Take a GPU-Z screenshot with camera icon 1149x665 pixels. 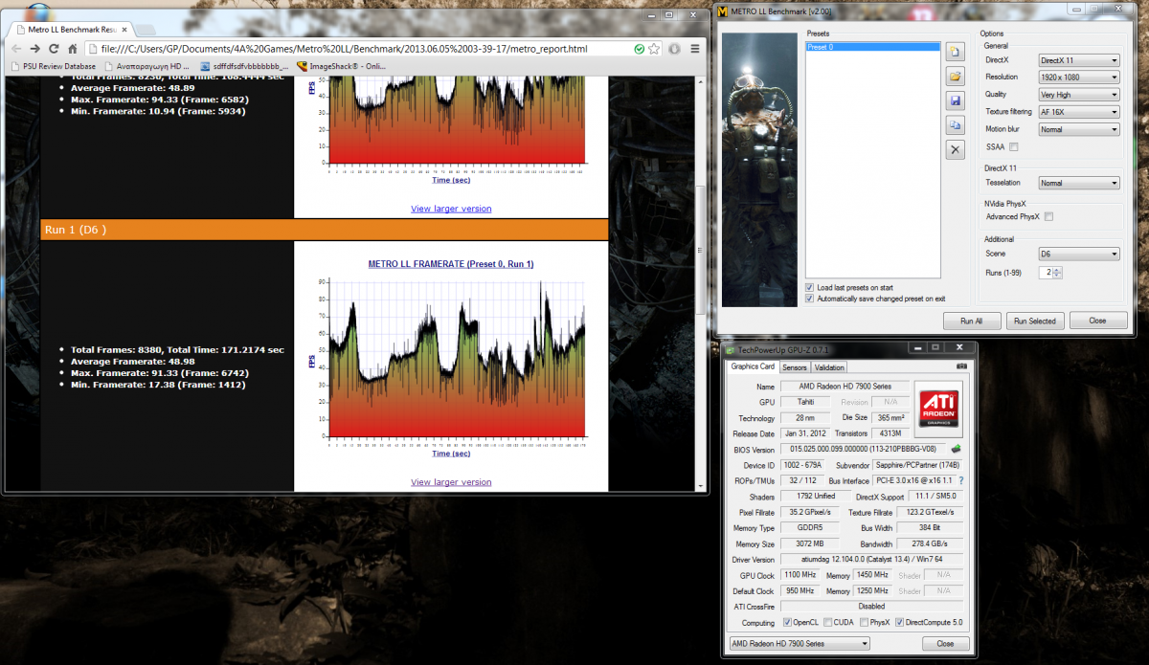(960, 366)
